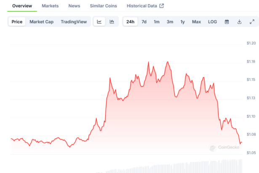The width and height of the screenshot is (259, 173).
Task: Open the Similar Coins tab
Action: tap(104, 6)
